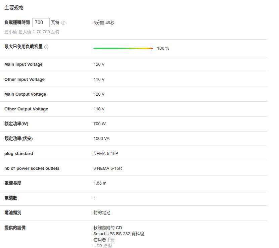This screenshot has height=248, width=279.
Task: Select the Other Input Voltage value 110 V
Action: [99, 80]
